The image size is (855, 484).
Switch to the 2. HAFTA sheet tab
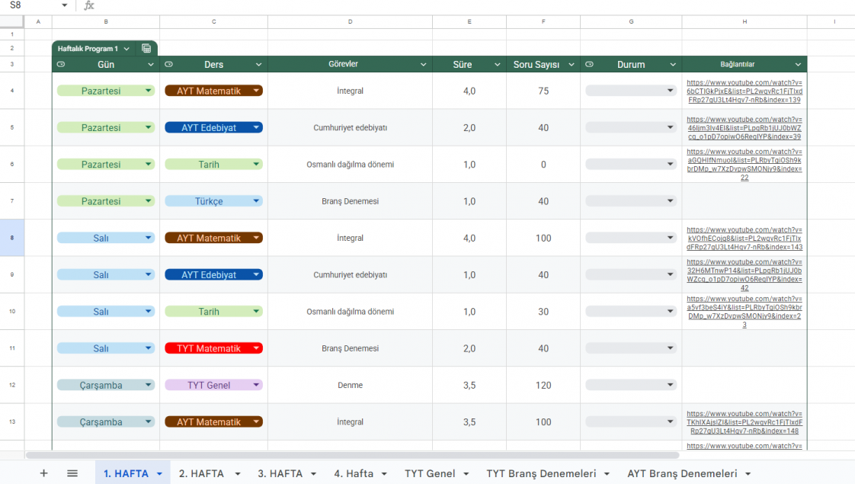(x=201, y=473)
